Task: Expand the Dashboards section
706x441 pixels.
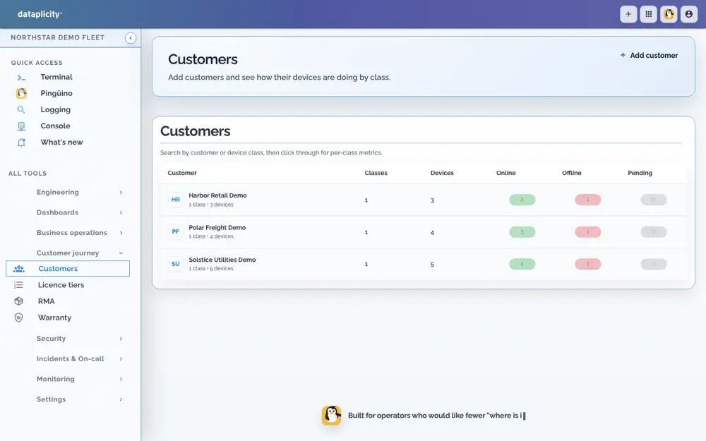Action: pos(79,212)
